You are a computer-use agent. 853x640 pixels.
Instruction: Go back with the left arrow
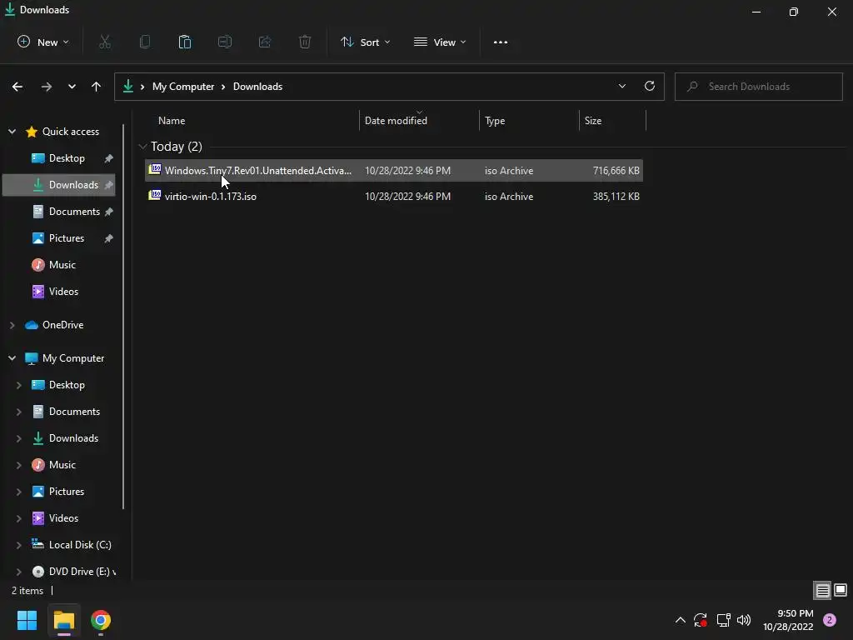17,87
